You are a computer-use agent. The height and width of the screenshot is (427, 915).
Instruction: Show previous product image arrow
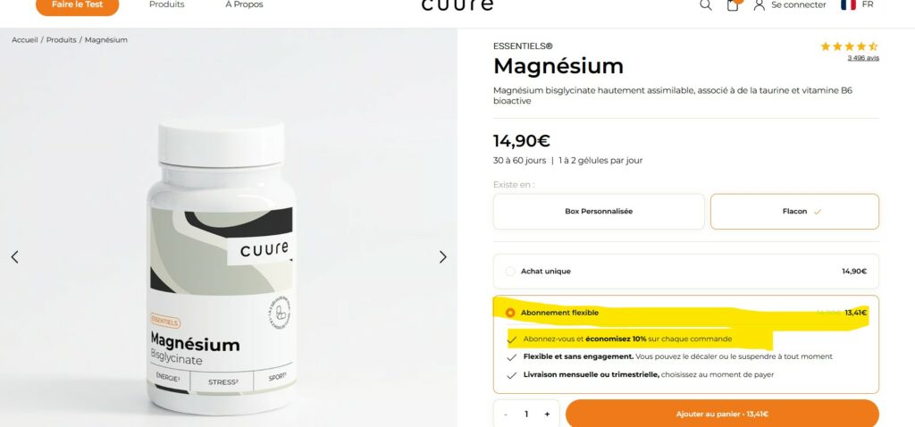[x=14, y=256]
